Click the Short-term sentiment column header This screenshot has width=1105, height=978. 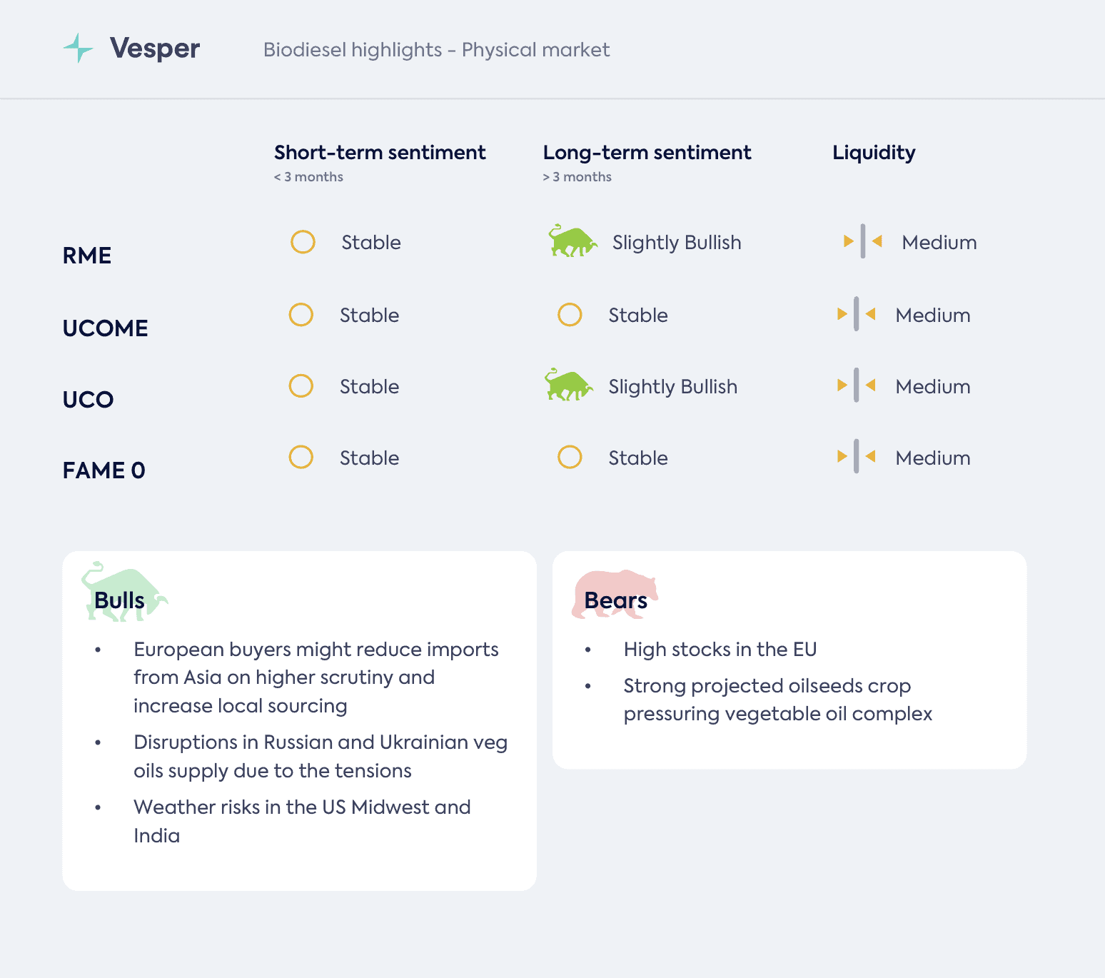(x=380, y=152)
